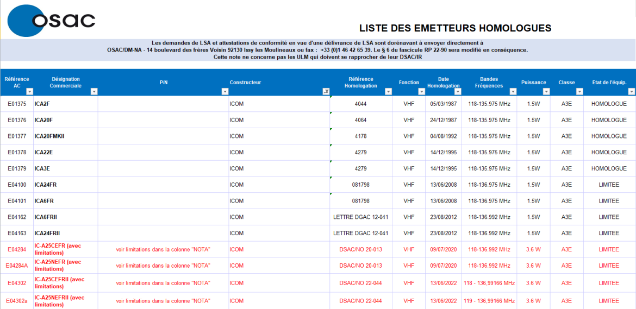636x309 pixels.
Task: Select cell E04163
Action: point(17,234)
